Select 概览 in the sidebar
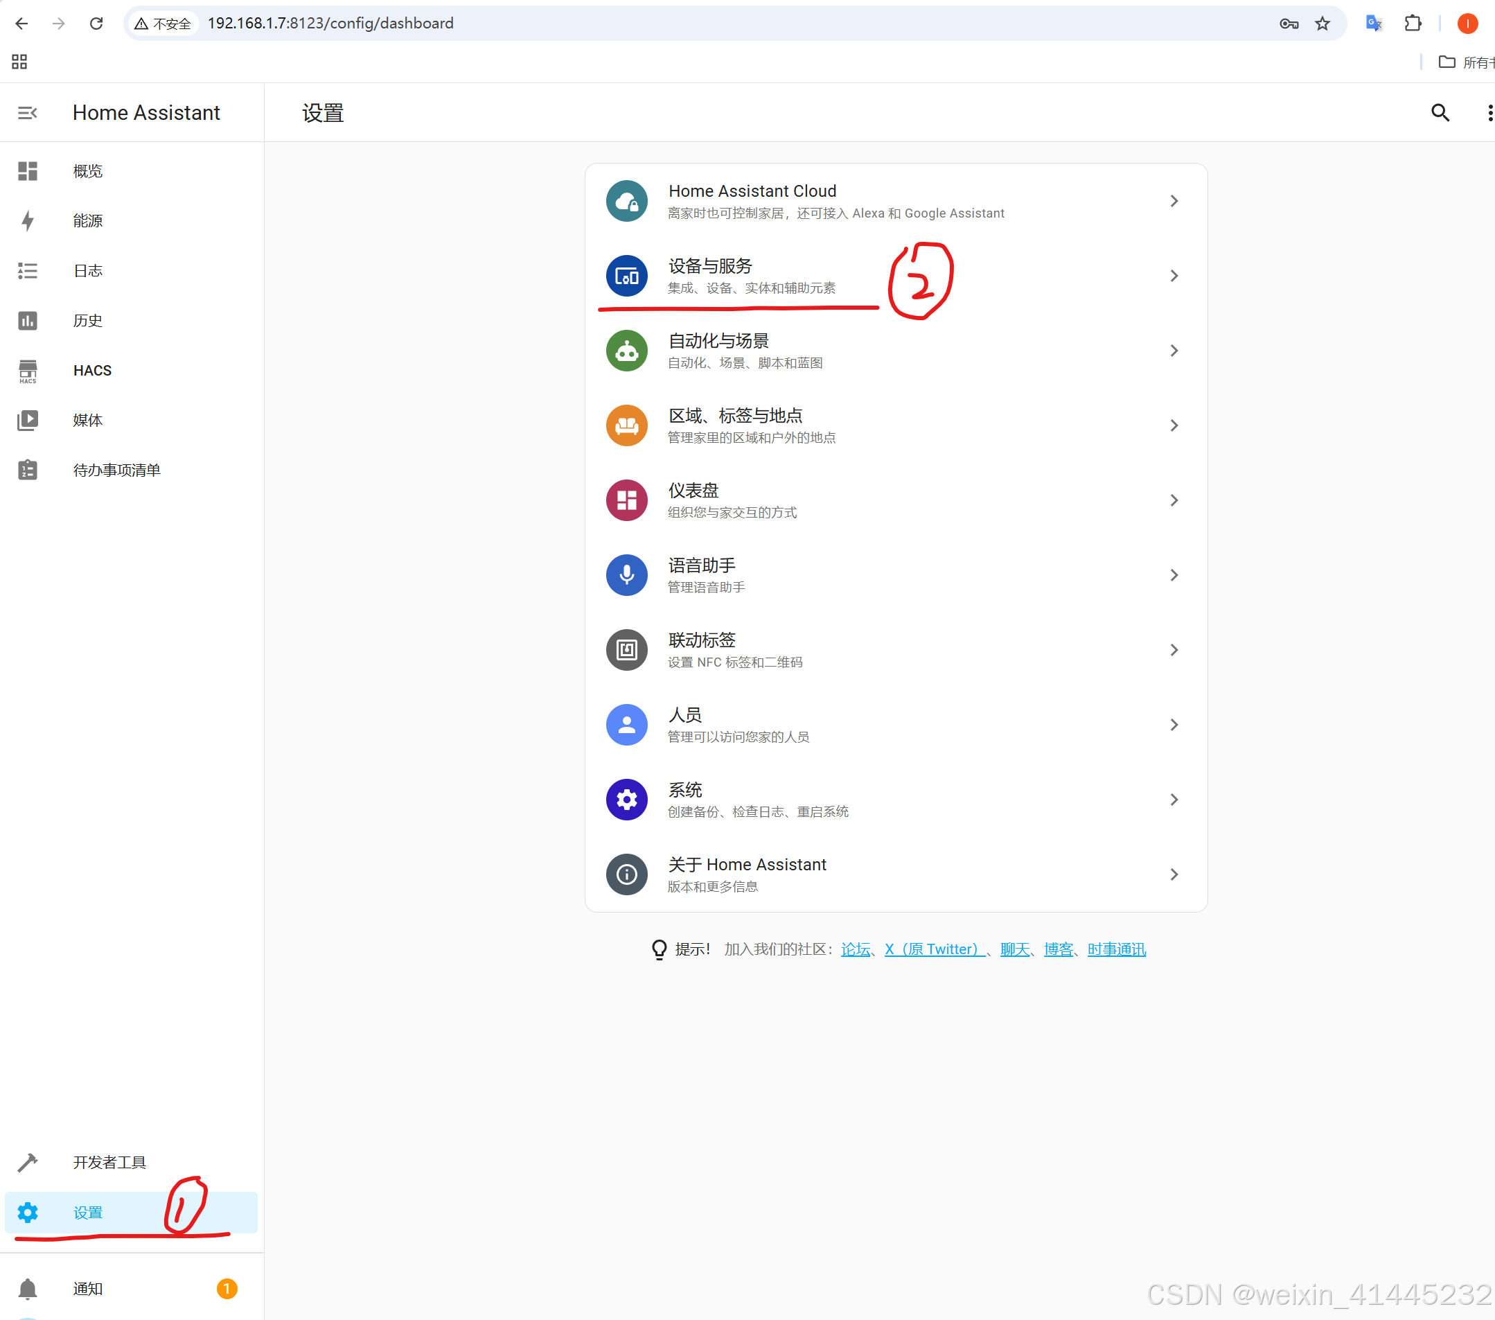 click(x=88, y=171)
